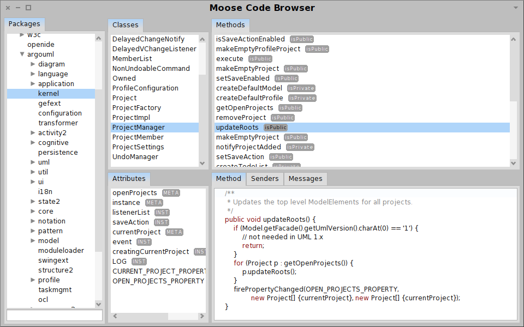
Task: Select the currentProject attribute
Action: (x=136, y=232)
